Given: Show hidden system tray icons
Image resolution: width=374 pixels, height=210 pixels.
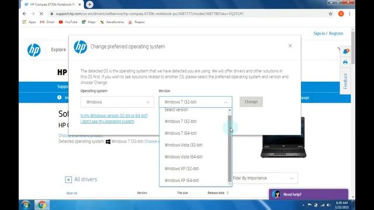Looking at the screenshot, I should [303, 205].
